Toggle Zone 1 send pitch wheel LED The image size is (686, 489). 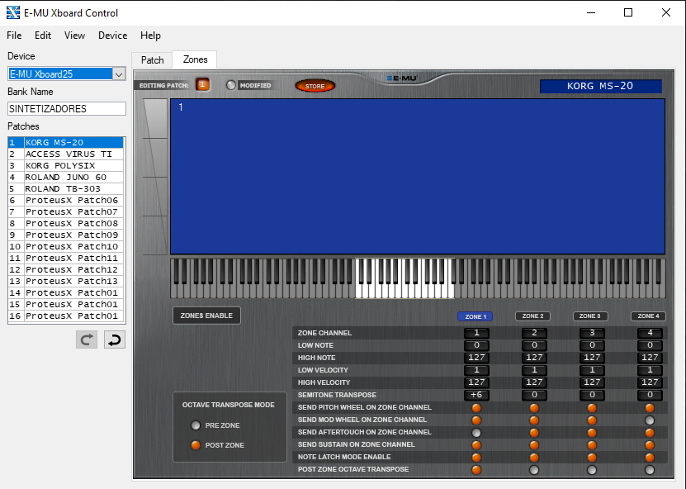[x=476, y=408]
